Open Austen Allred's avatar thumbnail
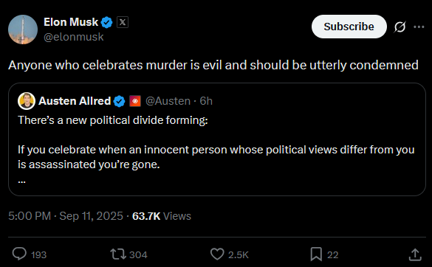Screen dimensions: 432x267 (27, 101)
